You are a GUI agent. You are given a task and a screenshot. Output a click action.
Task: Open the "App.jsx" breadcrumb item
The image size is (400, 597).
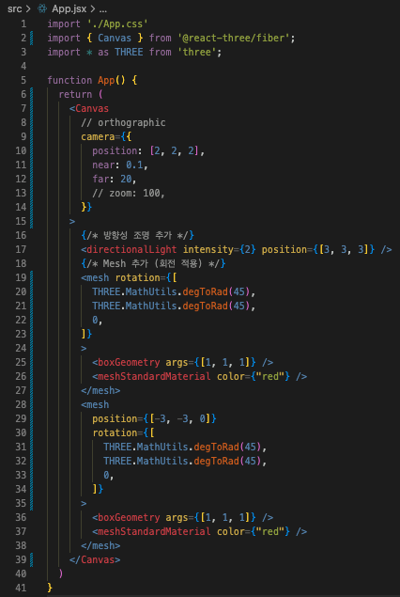point(69,8)
